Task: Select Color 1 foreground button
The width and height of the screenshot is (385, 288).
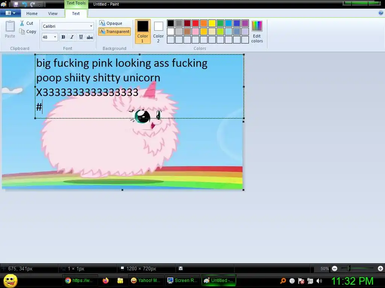Action: tap(142, 31)
